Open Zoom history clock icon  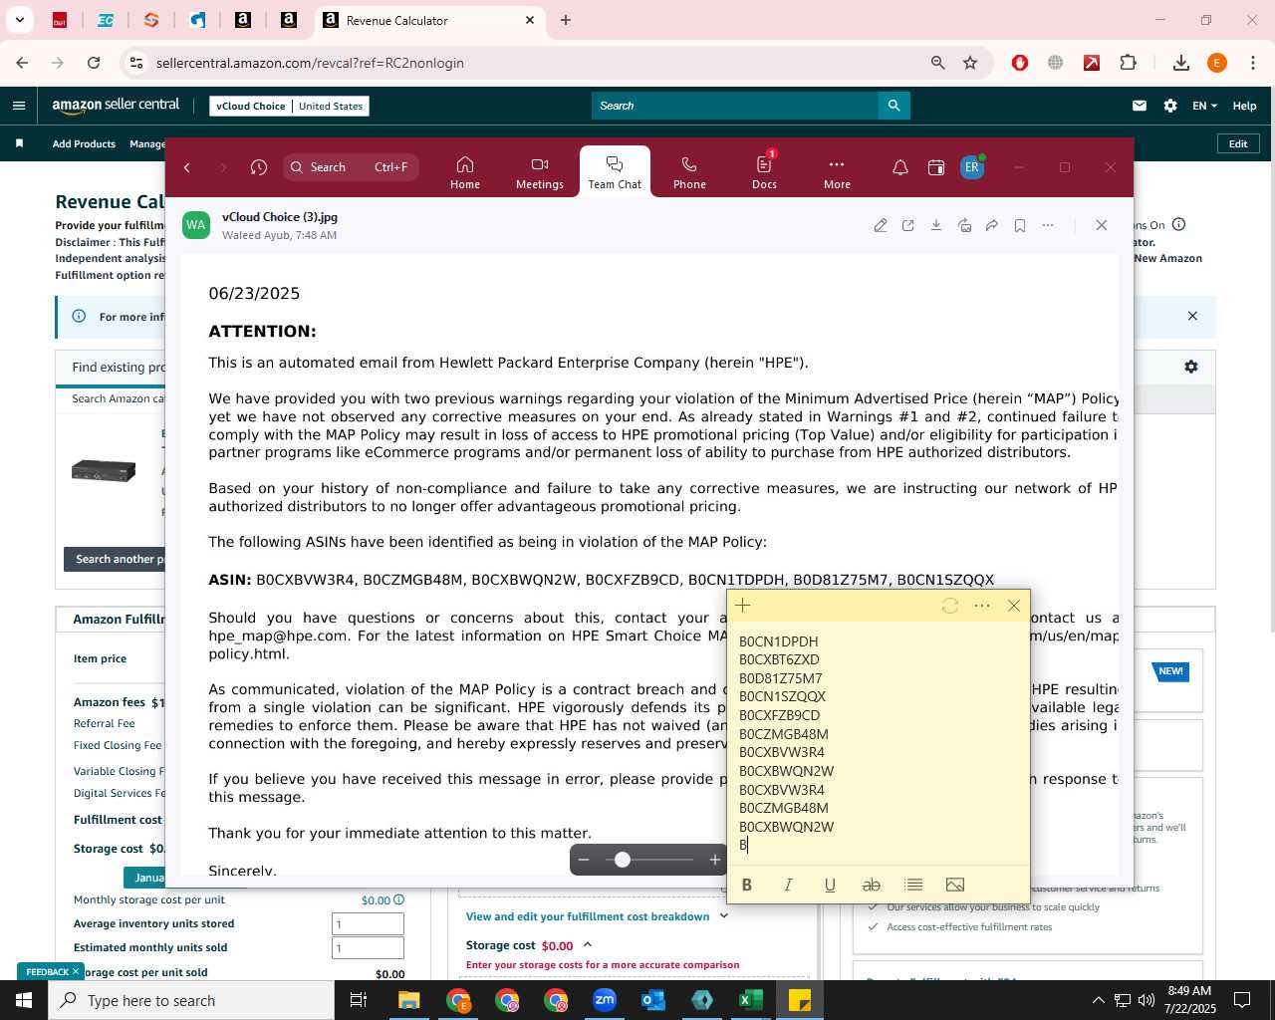point(259,167)
